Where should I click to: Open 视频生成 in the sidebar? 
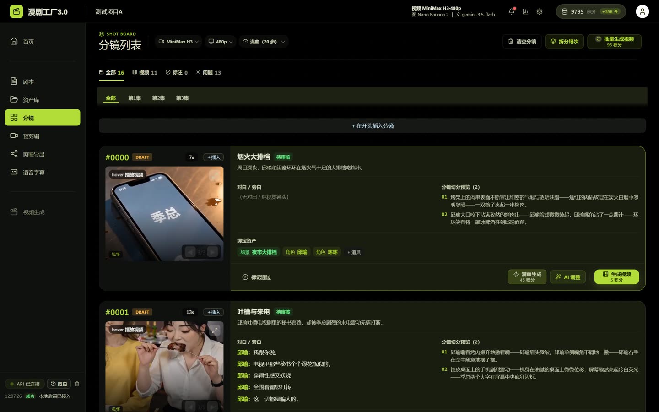click(43, 212)
